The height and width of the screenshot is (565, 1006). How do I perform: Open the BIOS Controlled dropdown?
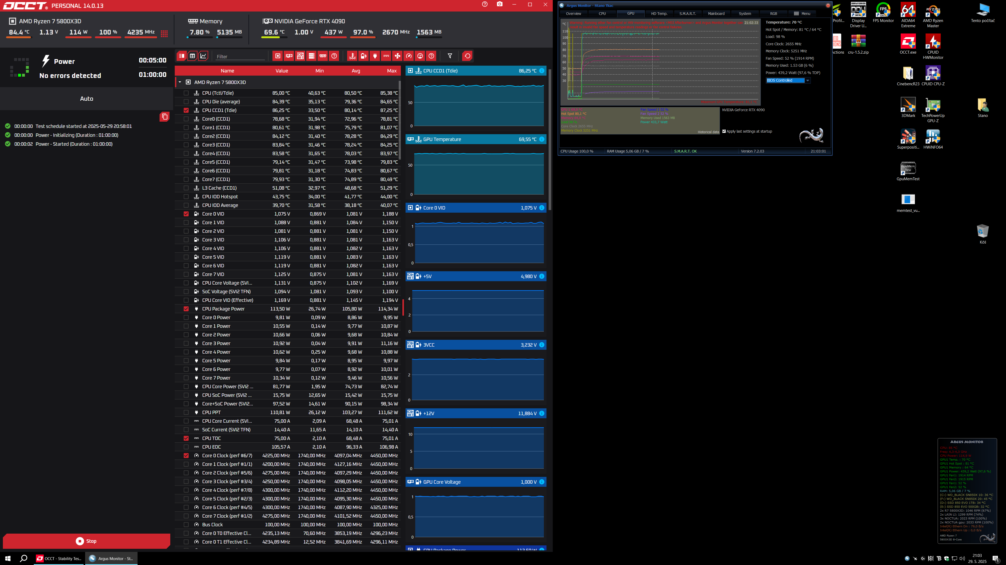click(x=807, y=80)
